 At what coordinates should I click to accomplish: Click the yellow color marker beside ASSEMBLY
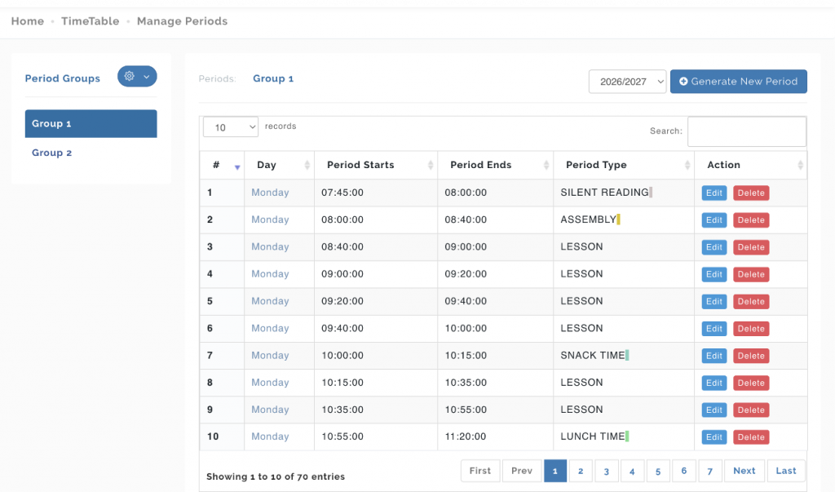pos(619,219)
